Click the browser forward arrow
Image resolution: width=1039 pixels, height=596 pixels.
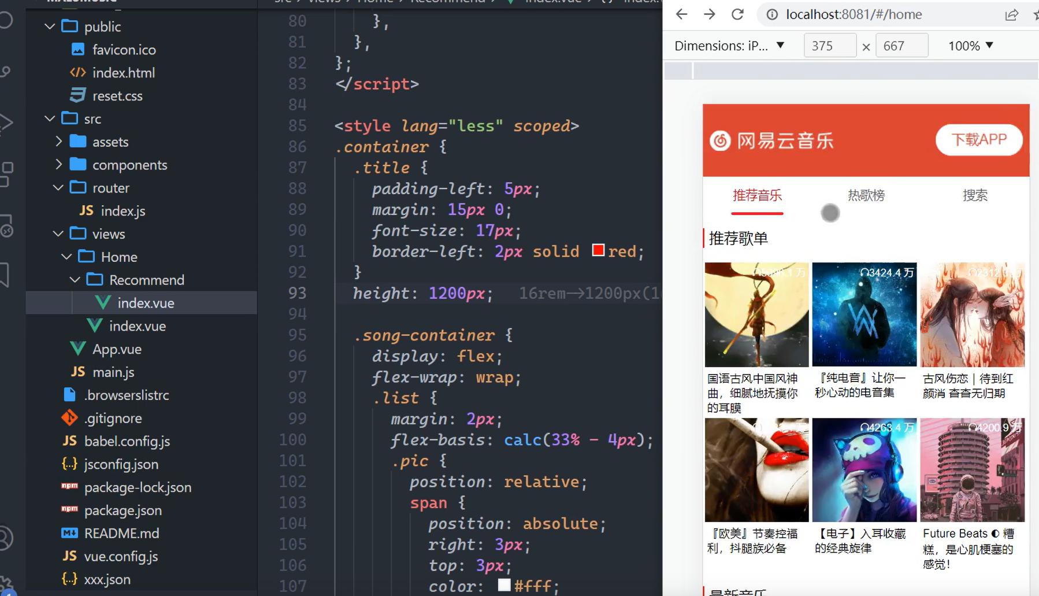(x=710, y=14)
